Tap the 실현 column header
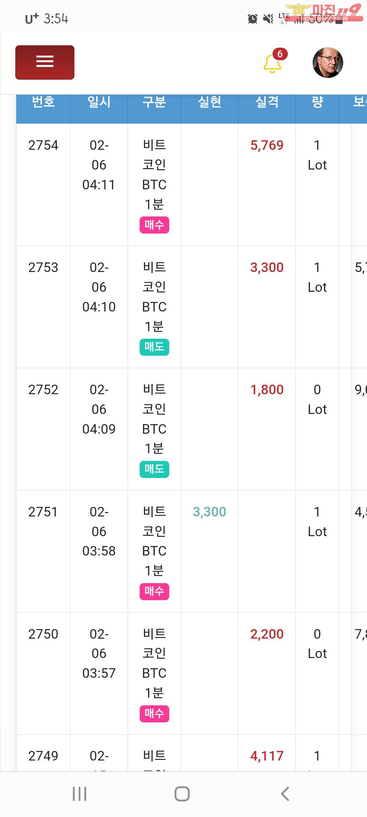This screenshot has height=817, width=367. point(209,102)
